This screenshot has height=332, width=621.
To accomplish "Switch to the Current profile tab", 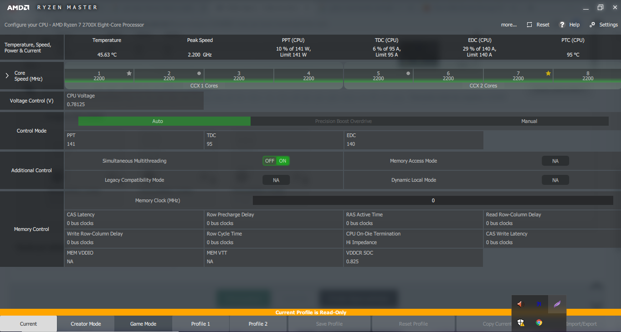I will pyautogui.click(x=28, y=324).
